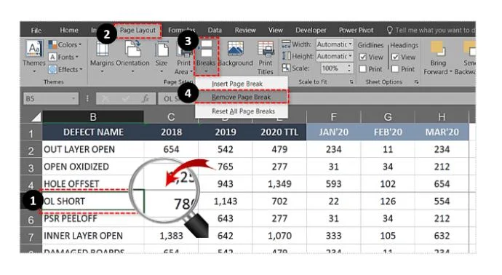
Task: Toggle Headings Print checkbox
Action: tap(395, 69)
